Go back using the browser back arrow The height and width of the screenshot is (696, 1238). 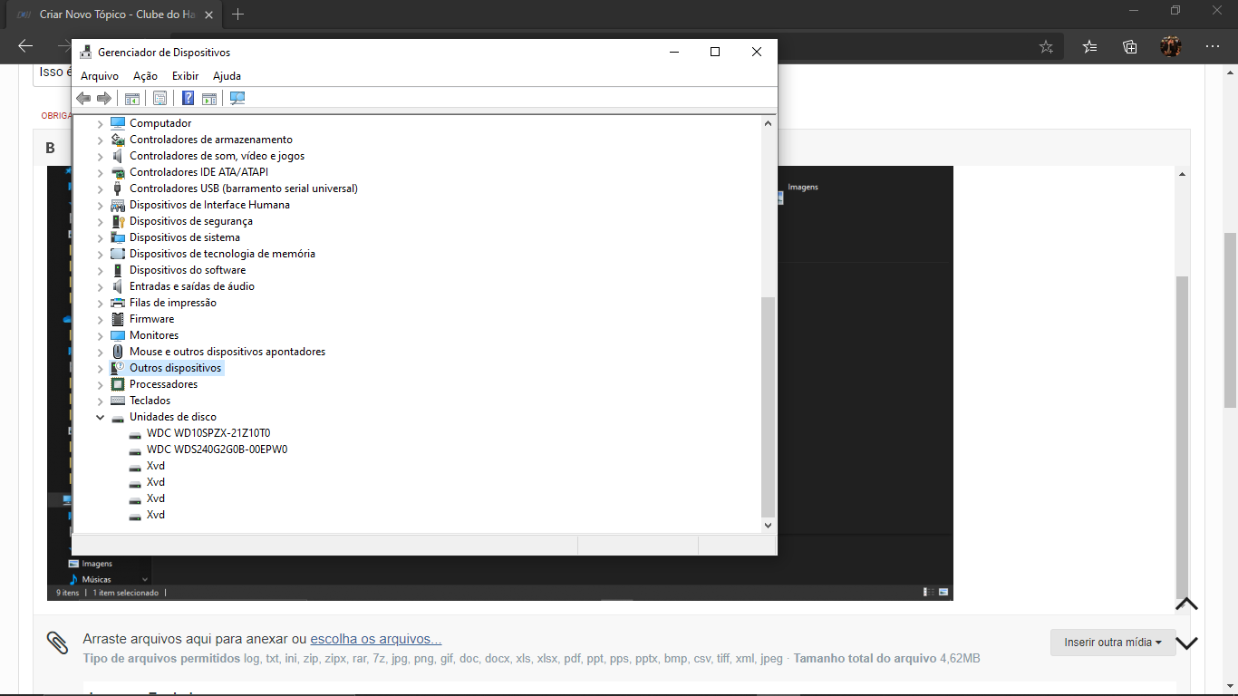pyautogui.click(x=25, y=46)
